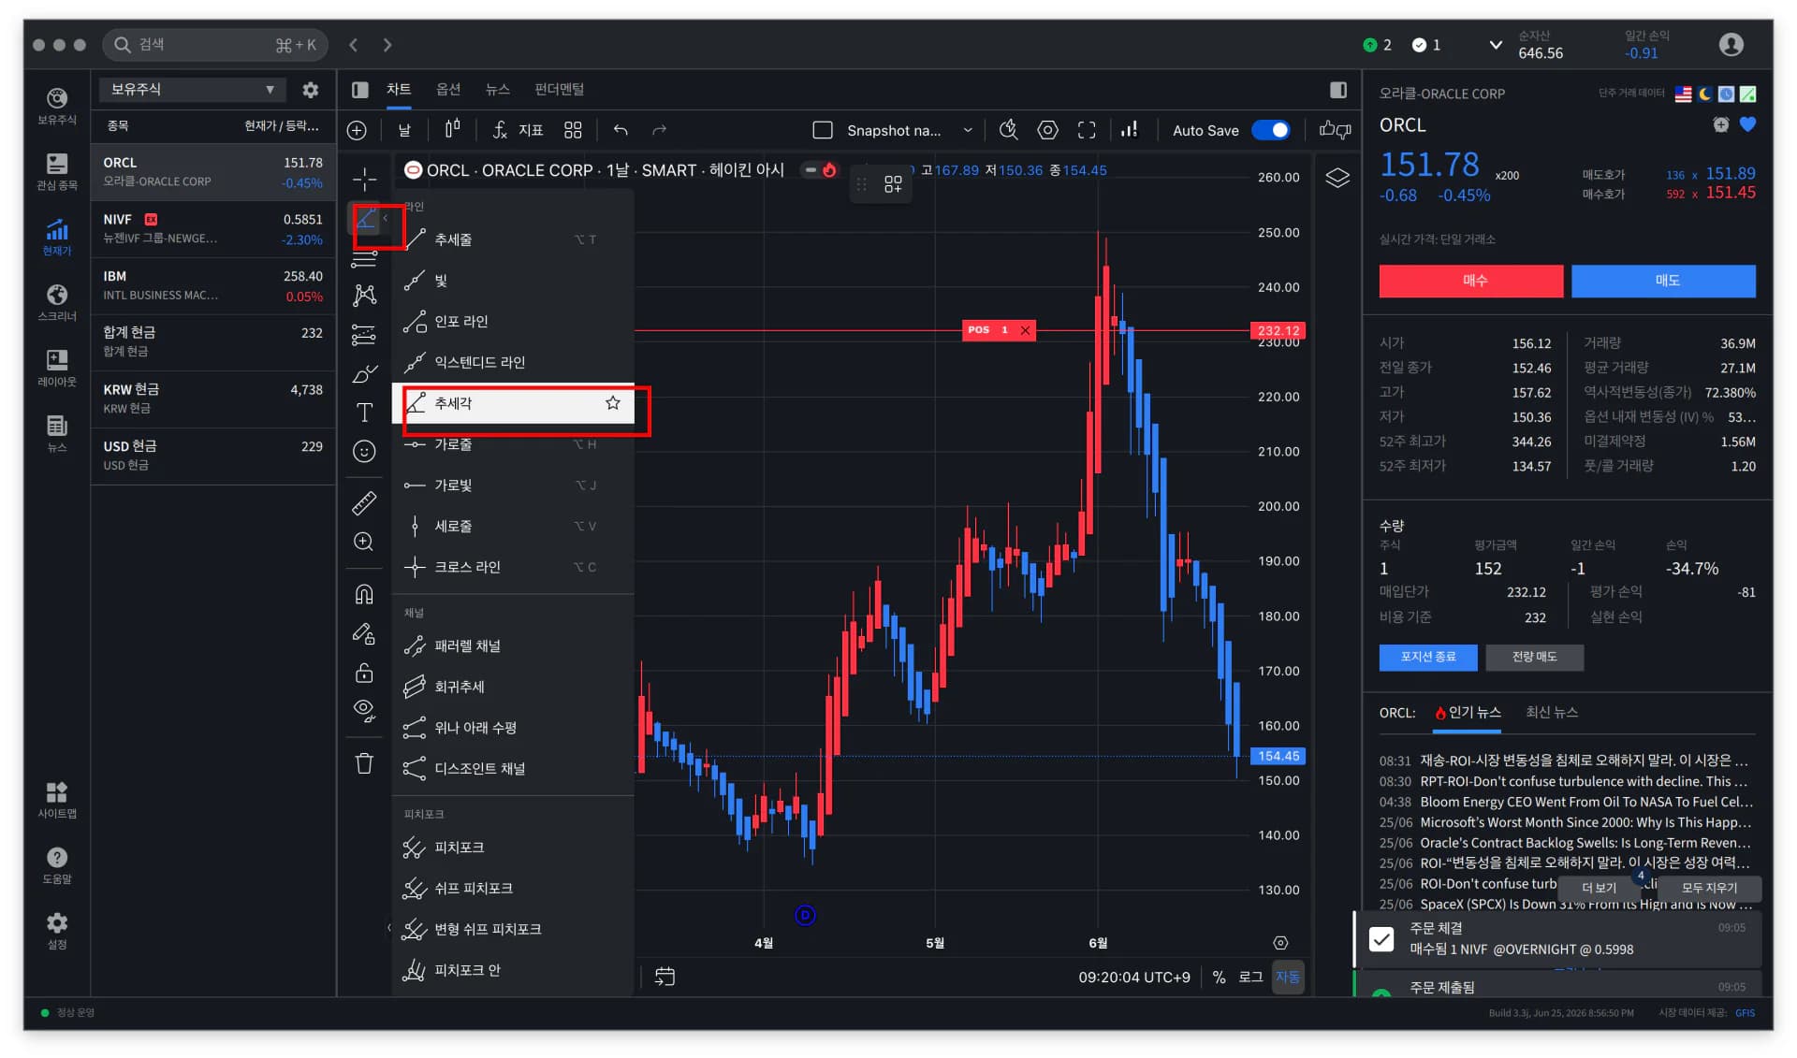This screenshot has height=1058, width=1797.
Task: Open the Fibonacci tools group
Action: [364, 257]
